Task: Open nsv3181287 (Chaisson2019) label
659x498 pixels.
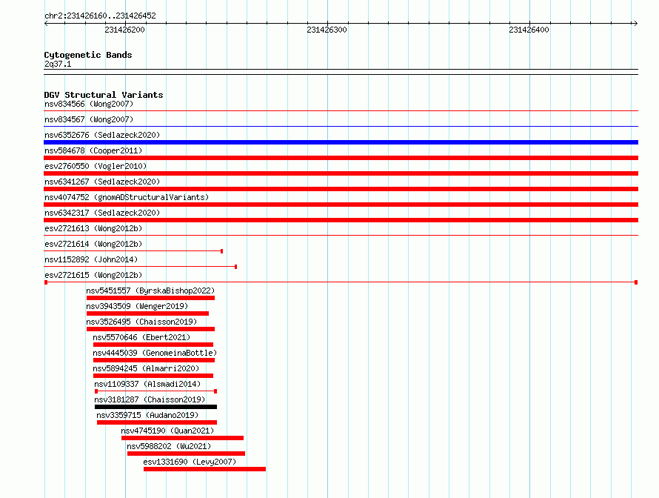Action: (x=150, y=399)
